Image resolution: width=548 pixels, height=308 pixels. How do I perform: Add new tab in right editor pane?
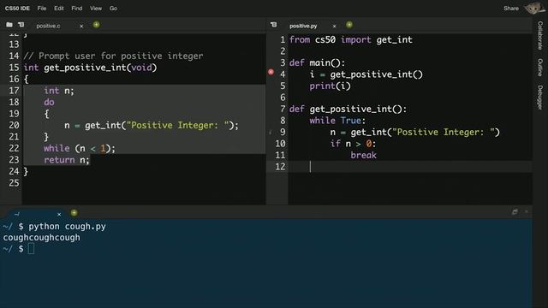pos(349,25)
